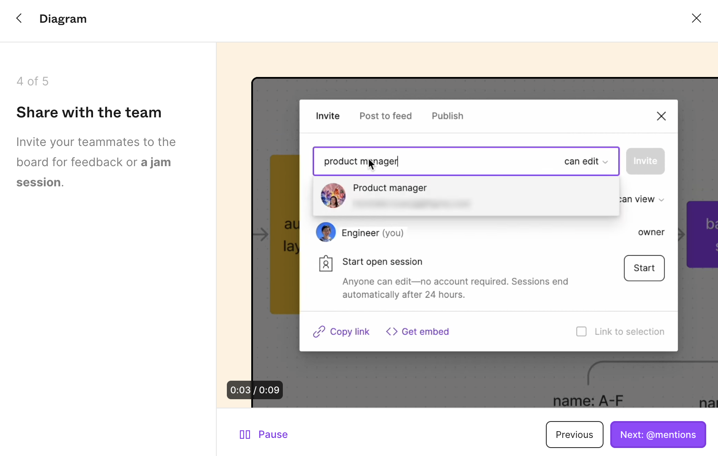Click the greyed Invite button

(645, 162)
